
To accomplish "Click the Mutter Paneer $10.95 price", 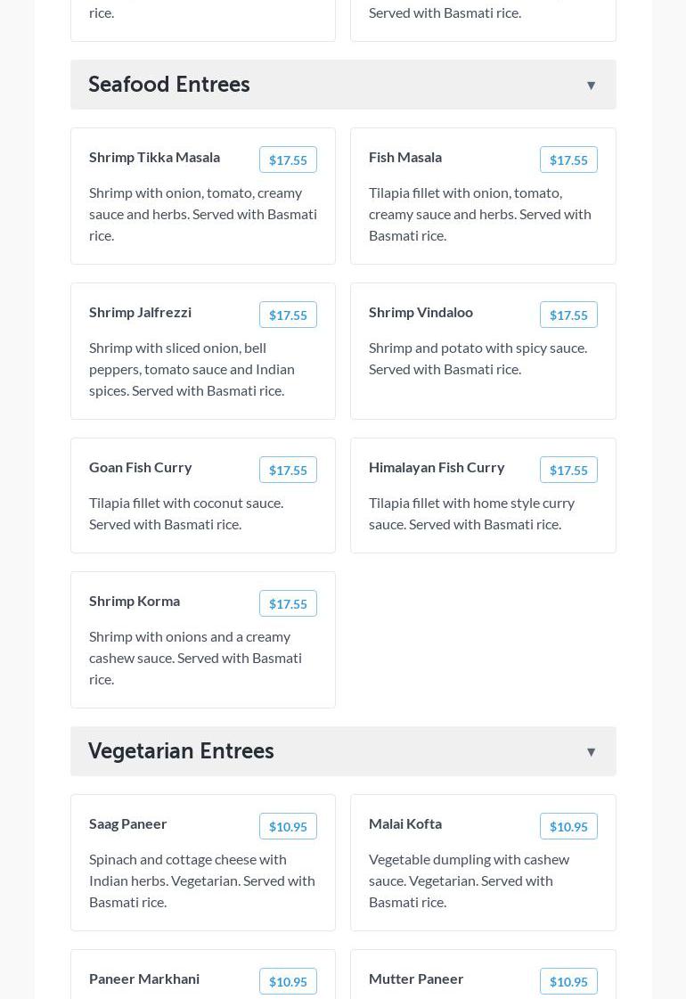I will [x=568, y=982].
